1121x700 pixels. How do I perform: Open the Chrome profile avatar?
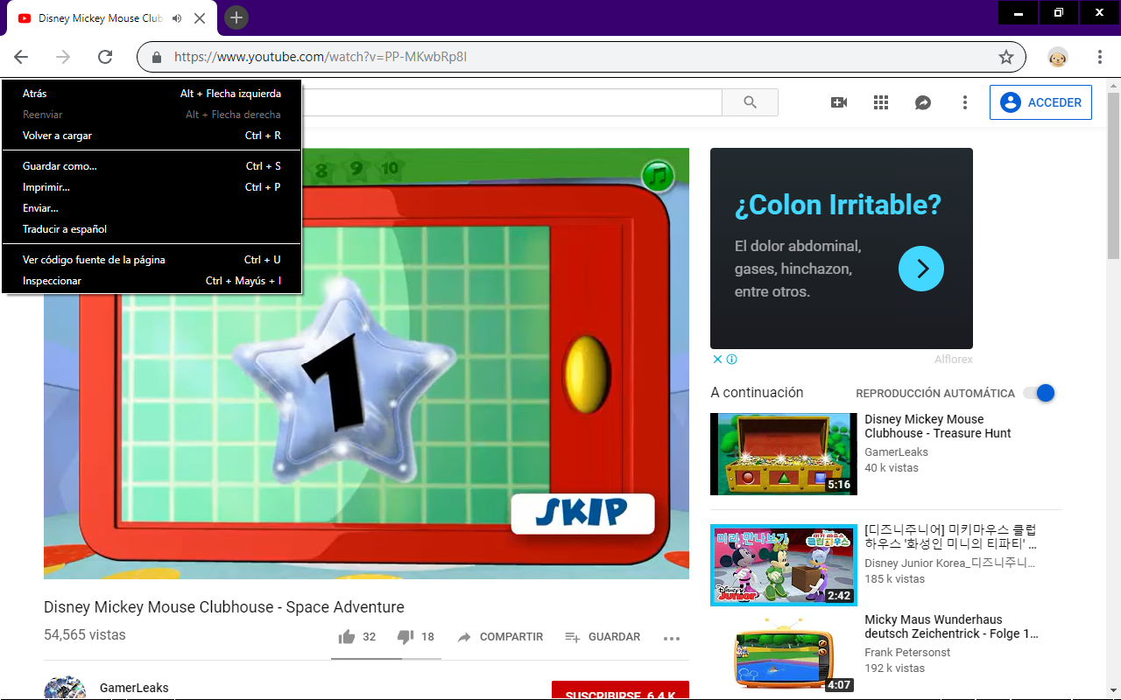click(x=1058, y=57)
